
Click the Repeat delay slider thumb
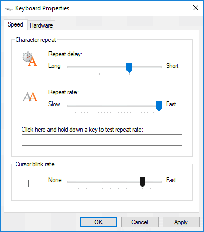coord(129,68)
